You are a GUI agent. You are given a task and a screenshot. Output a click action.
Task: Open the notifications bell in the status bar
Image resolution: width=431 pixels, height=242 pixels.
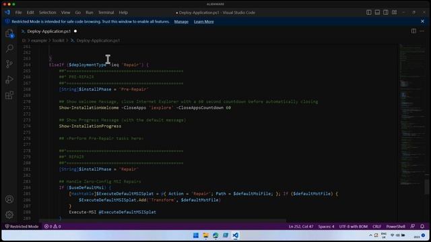[422, 227]
